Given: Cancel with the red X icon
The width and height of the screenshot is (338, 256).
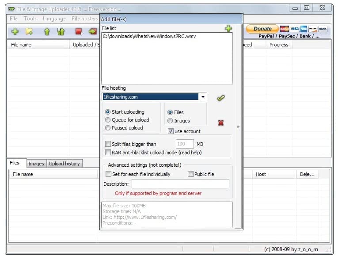Looking at the screenshot, I should 221,123.
